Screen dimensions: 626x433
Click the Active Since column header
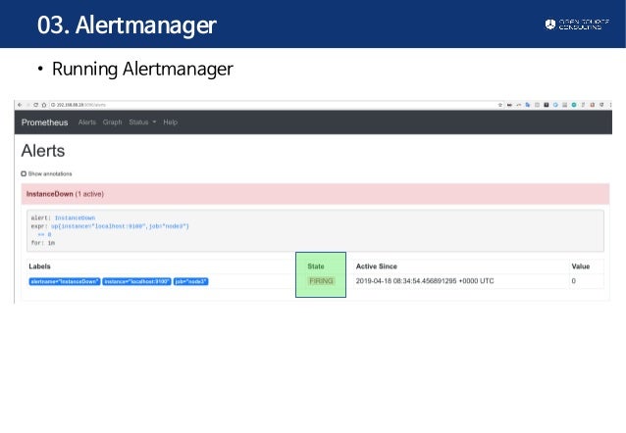377,266
